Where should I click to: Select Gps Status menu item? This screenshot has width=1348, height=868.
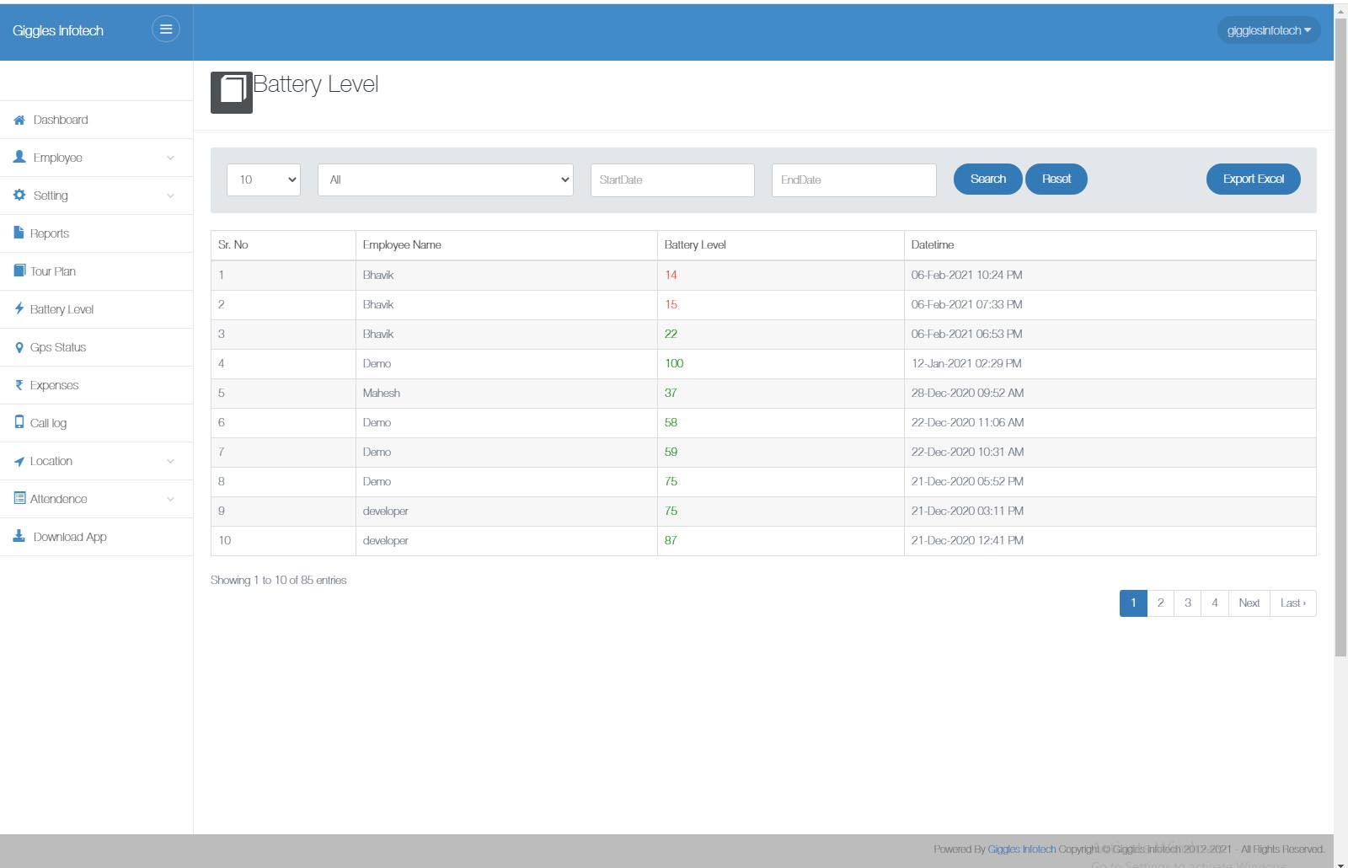click(x=96, y=347)
